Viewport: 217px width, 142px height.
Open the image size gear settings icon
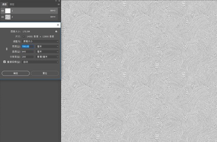[x=56, y=31]
